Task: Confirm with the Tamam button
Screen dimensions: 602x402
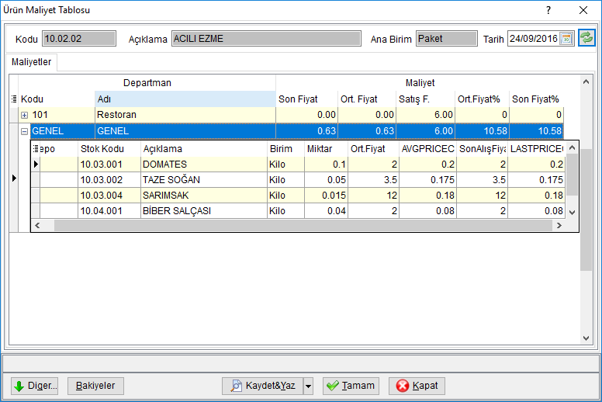Action: 351,386
